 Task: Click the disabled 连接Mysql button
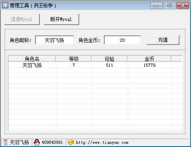(x=22, y=19)
